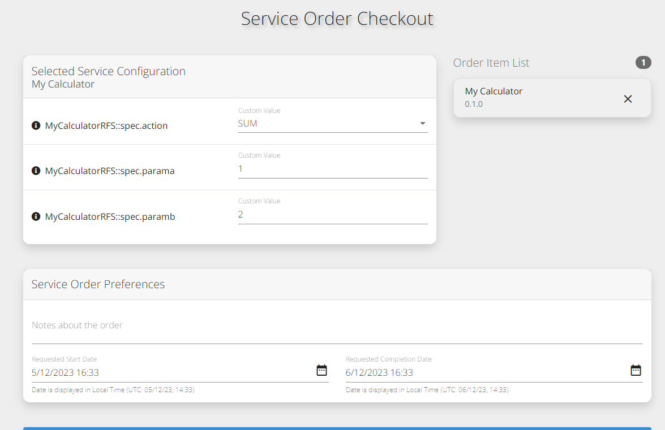The image size is (665, 430).
Task: Click the Requested Start Date text field
Action: pyautogui.click(x=170, y=372)
